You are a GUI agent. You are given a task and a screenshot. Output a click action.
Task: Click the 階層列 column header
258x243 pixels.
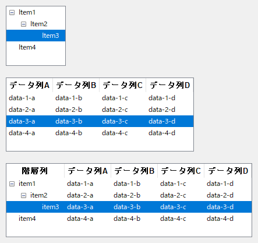[x=35, y=171]
